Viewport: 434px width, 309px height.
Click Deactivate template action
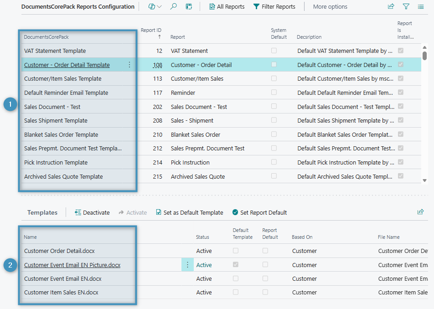[x=92, y=212]
